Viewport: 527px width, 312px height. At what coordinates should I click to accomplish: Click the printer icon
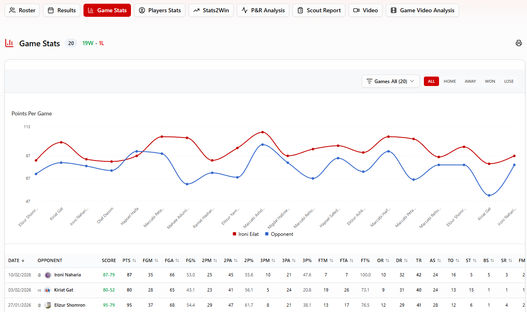click(519, 43)
